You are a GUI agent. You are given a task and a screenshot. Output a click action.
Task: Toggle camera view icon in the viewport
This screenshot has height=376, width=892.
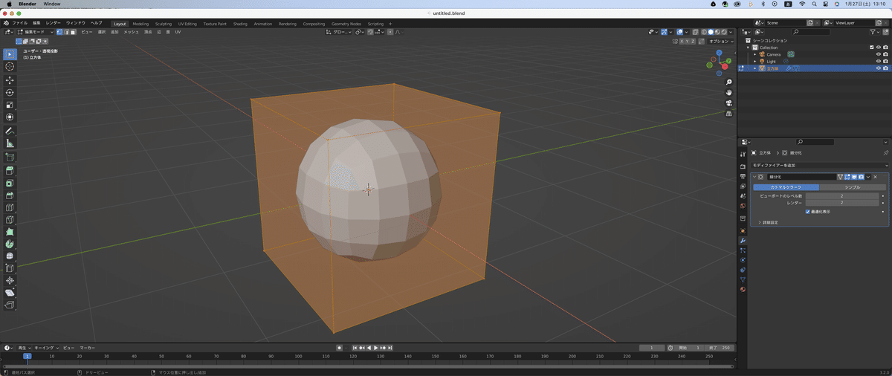pyautogui.click(x=730, y=103)
